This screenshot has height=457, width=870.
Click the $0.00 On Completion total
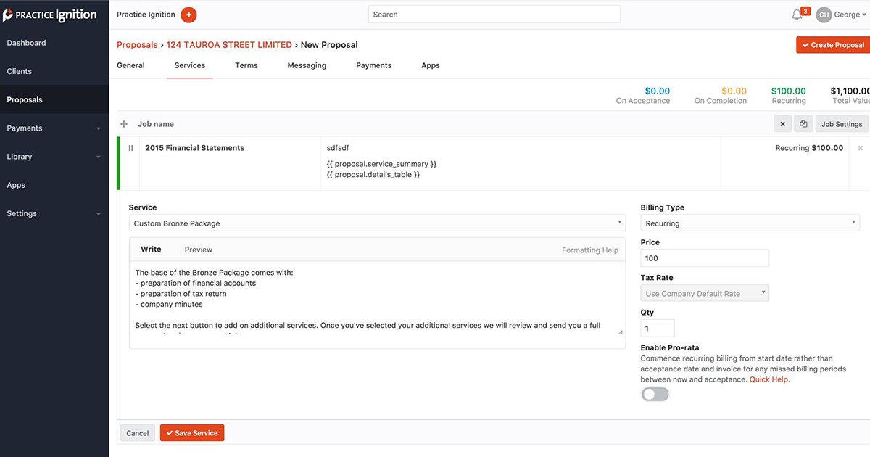click(x=734, y=91)
